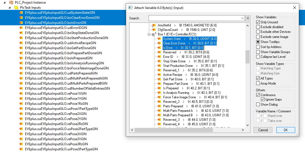Image resolution: width=305 pixels, height=152 pixels.
Task: Uncheck the Only Unused checkbox
Action: pyautogui.click(x=258, y=22)
